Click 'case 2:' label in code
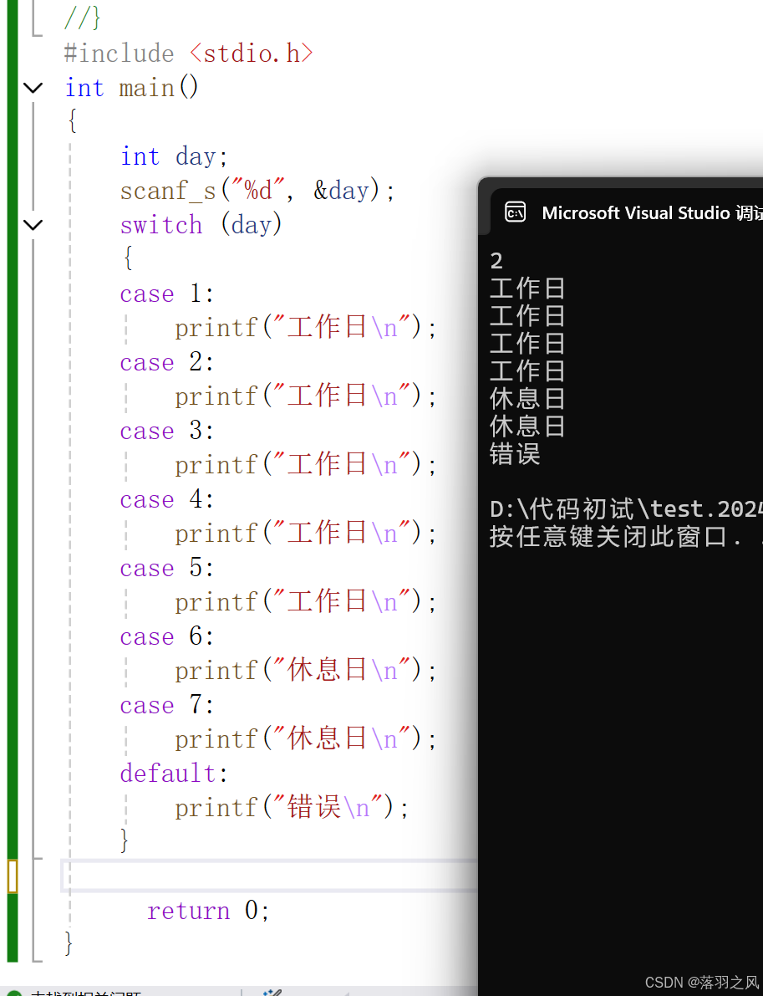The width and height of the screenshot is (763, 996). tap(168, 362)
